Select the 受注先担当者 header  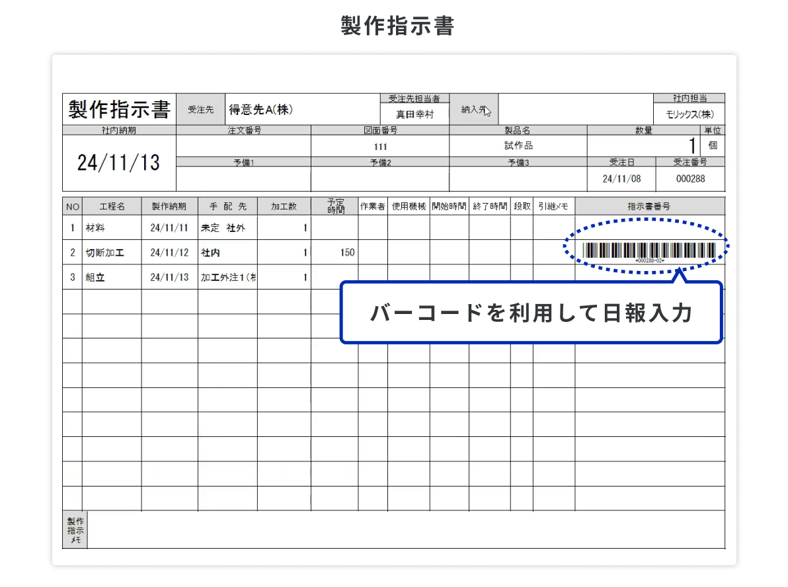[414, 98]
